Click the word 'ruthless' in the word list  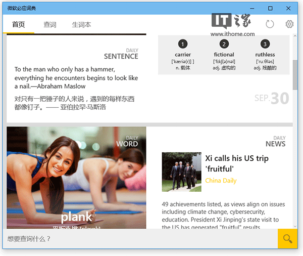265,55
